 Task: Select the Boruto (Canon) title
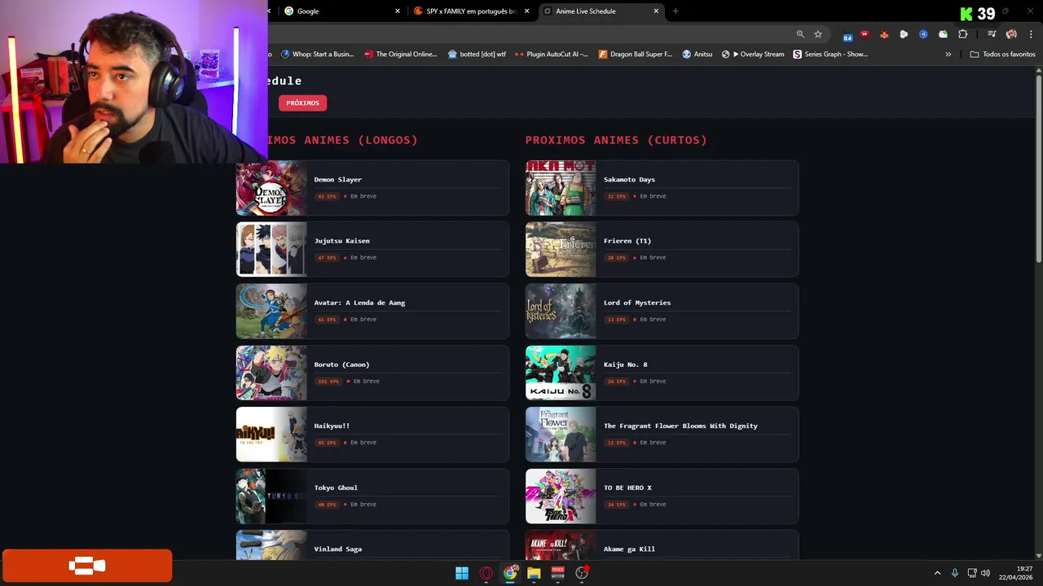pyautogui.click(x=341, y=365)
